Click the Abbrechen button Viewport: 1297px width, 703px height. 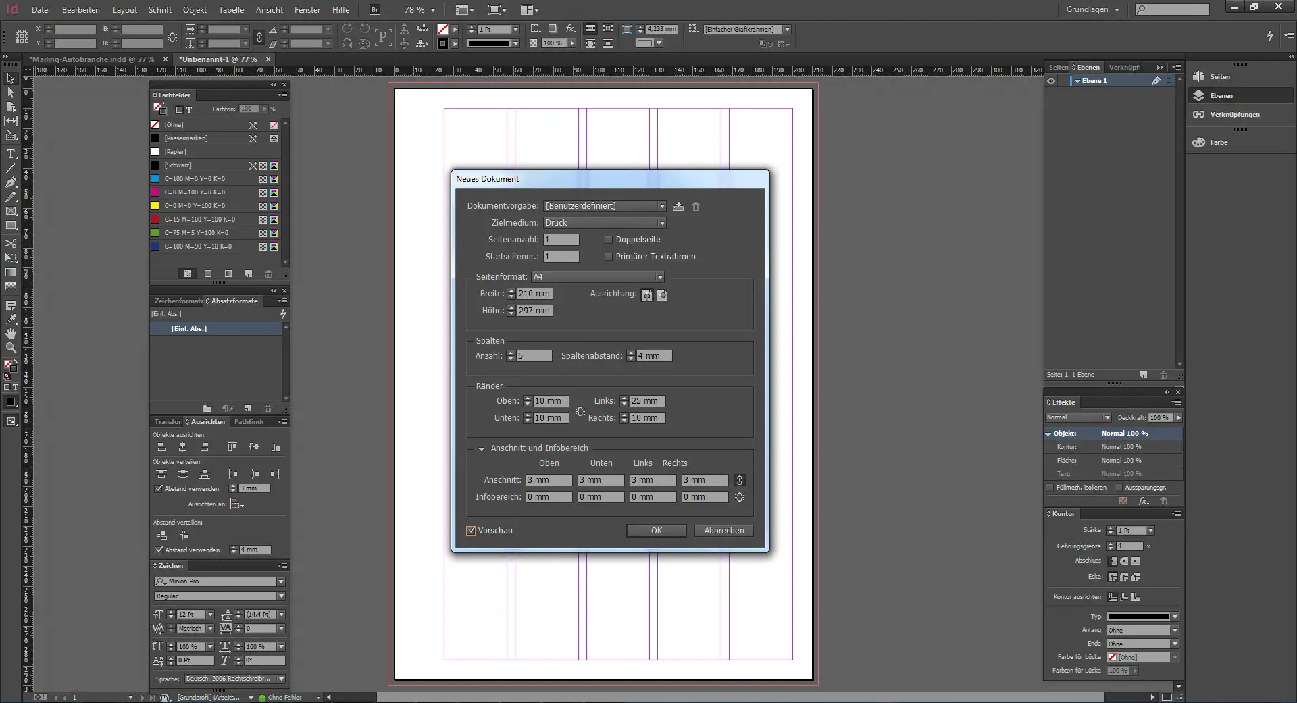click(723, 531)
